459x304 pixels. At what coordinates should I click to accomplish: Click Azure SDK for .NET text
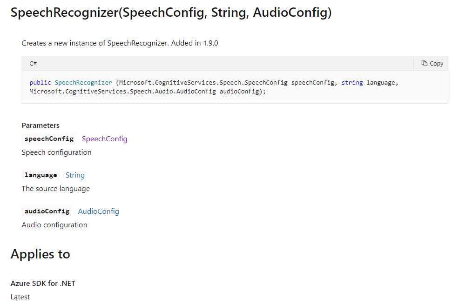tap(43, 283)
